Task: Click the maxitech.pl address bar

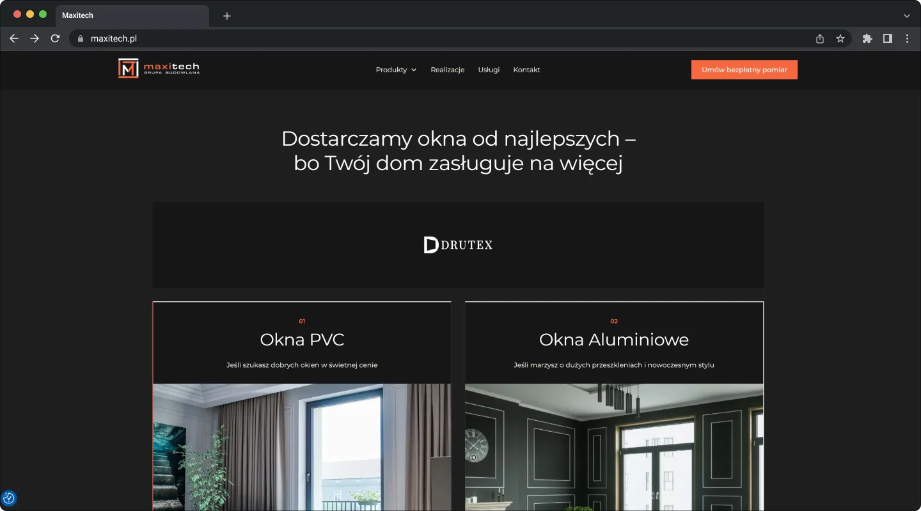Action: point(409,38)
